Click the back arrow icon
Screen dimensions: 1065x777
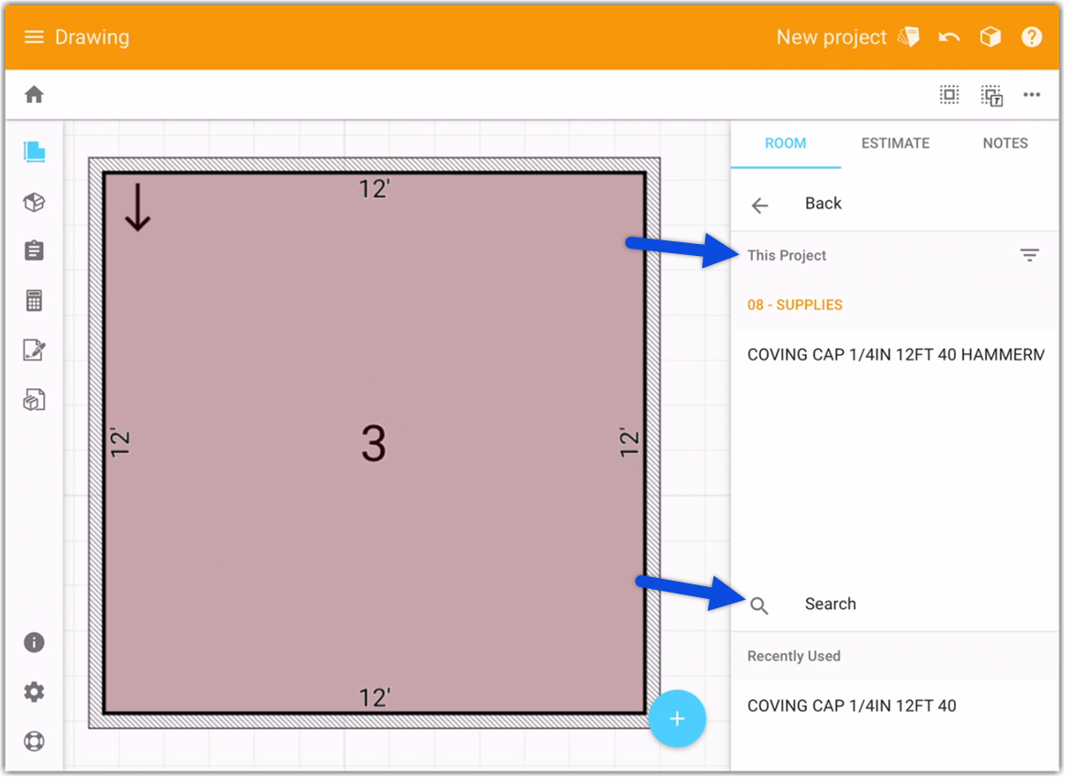click(x=760, y=205)
